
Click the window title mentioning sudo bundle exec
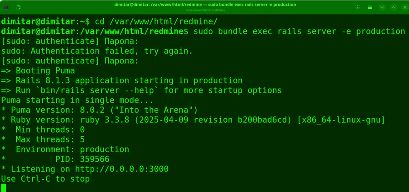pos(205,5)
